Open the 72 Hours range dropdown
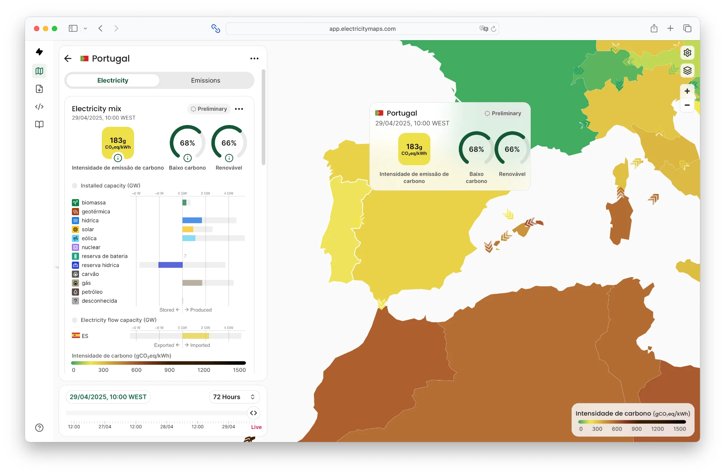725x475 pixels. point(234,397)
